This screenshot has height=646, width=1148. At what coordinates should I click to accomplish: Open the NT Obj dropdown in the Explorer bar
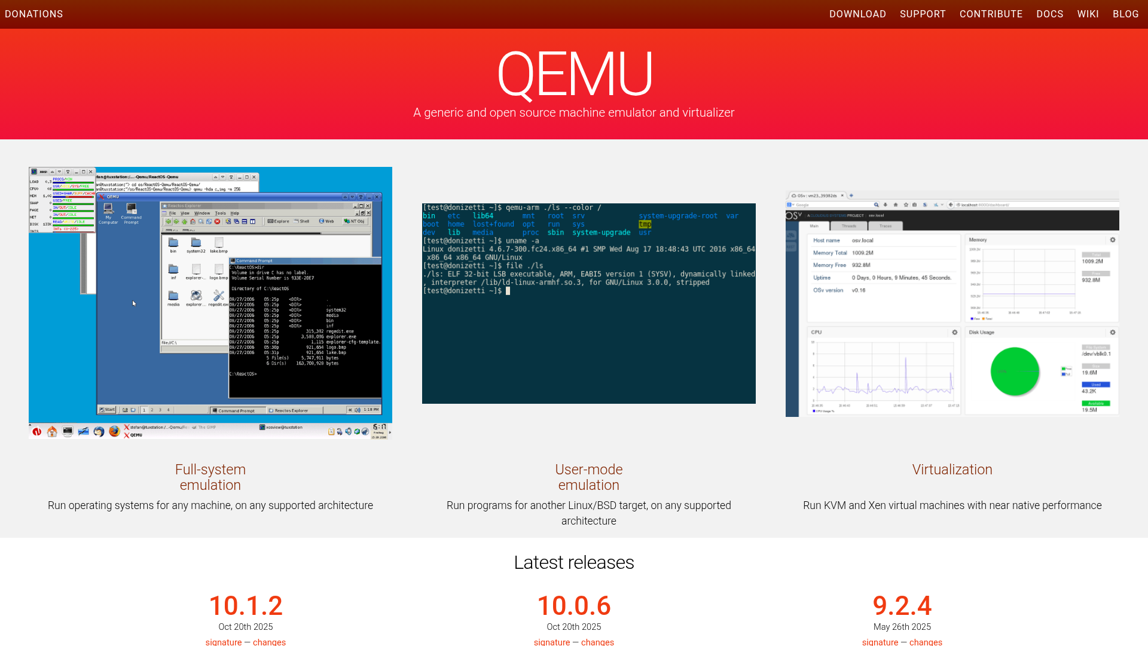coord(354,221)
